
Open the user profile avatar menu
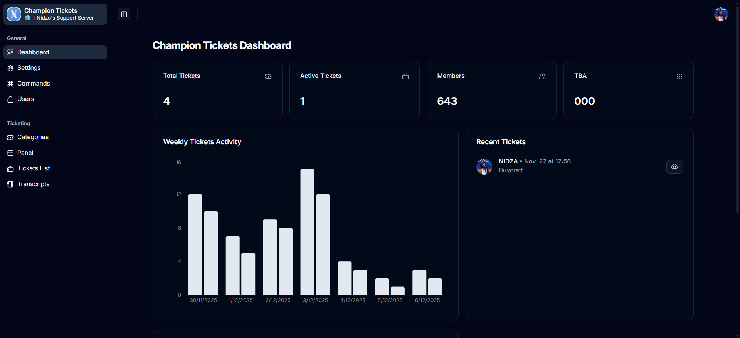pos(721,14)
